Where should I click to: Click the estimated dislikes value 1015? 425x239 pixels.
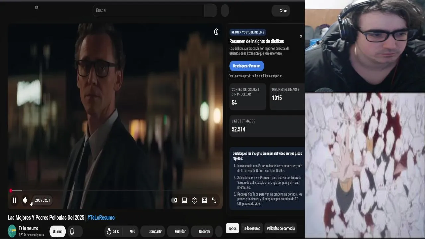[277, 98]
